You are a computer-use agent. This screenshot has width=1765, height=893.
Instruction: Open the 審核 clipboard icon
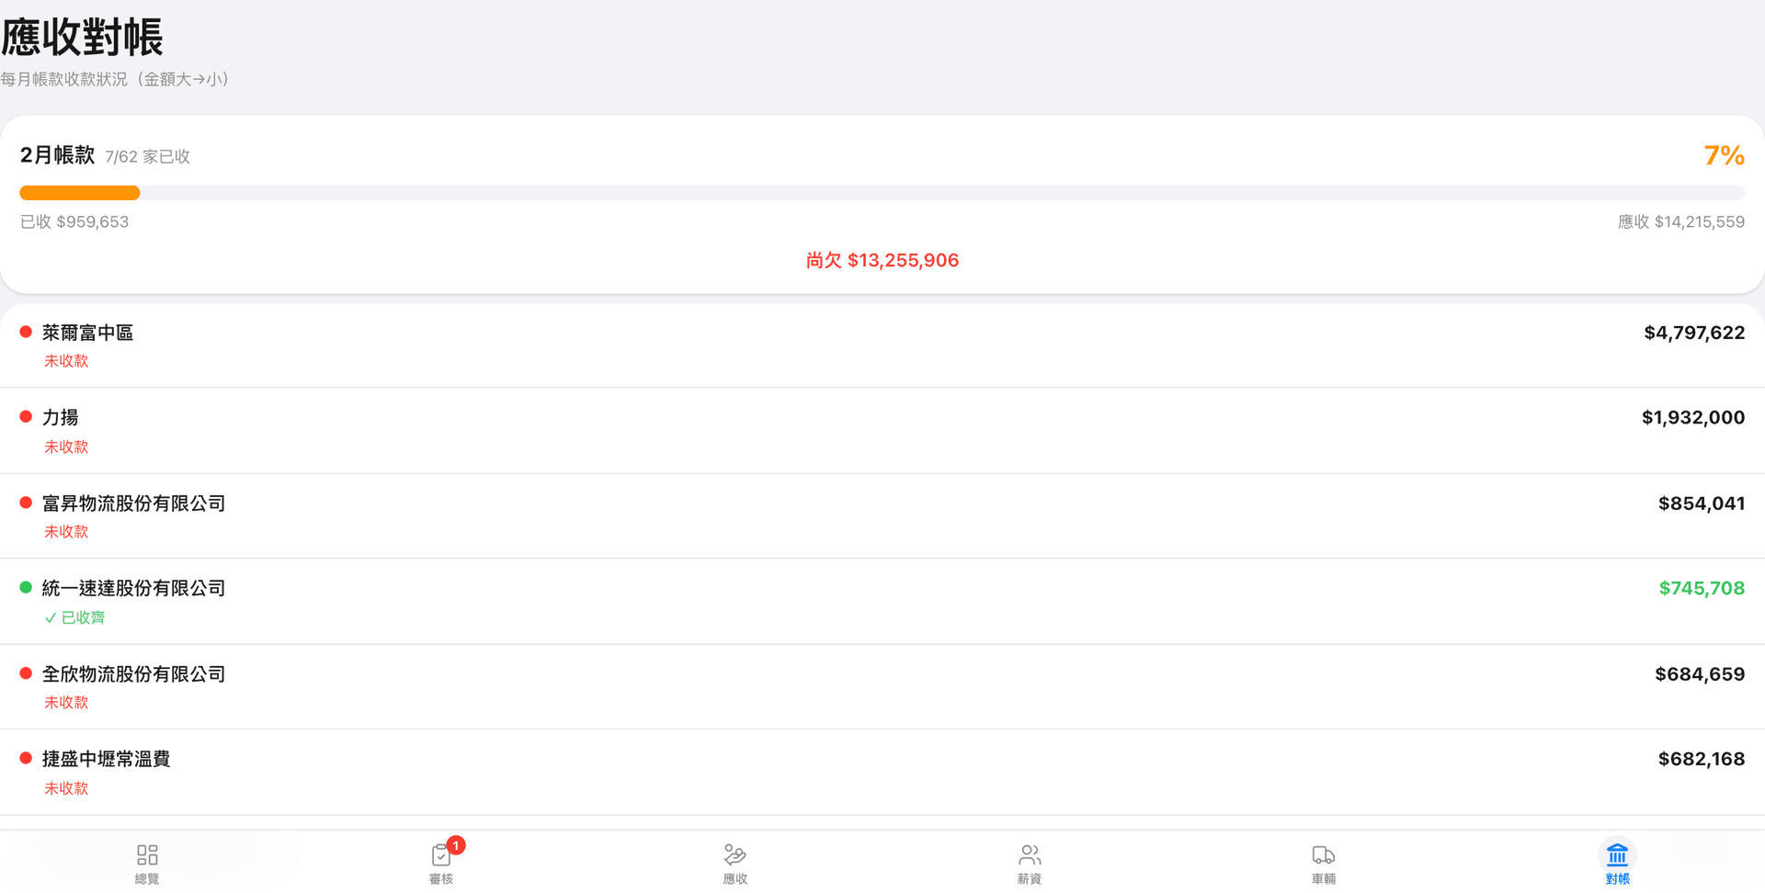click(440, 856)
